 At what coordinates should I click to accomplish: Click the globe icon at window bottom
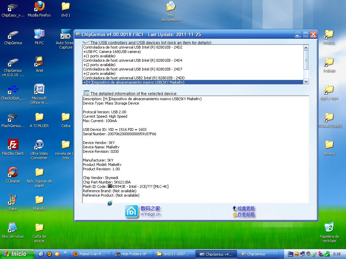point(109,203)
